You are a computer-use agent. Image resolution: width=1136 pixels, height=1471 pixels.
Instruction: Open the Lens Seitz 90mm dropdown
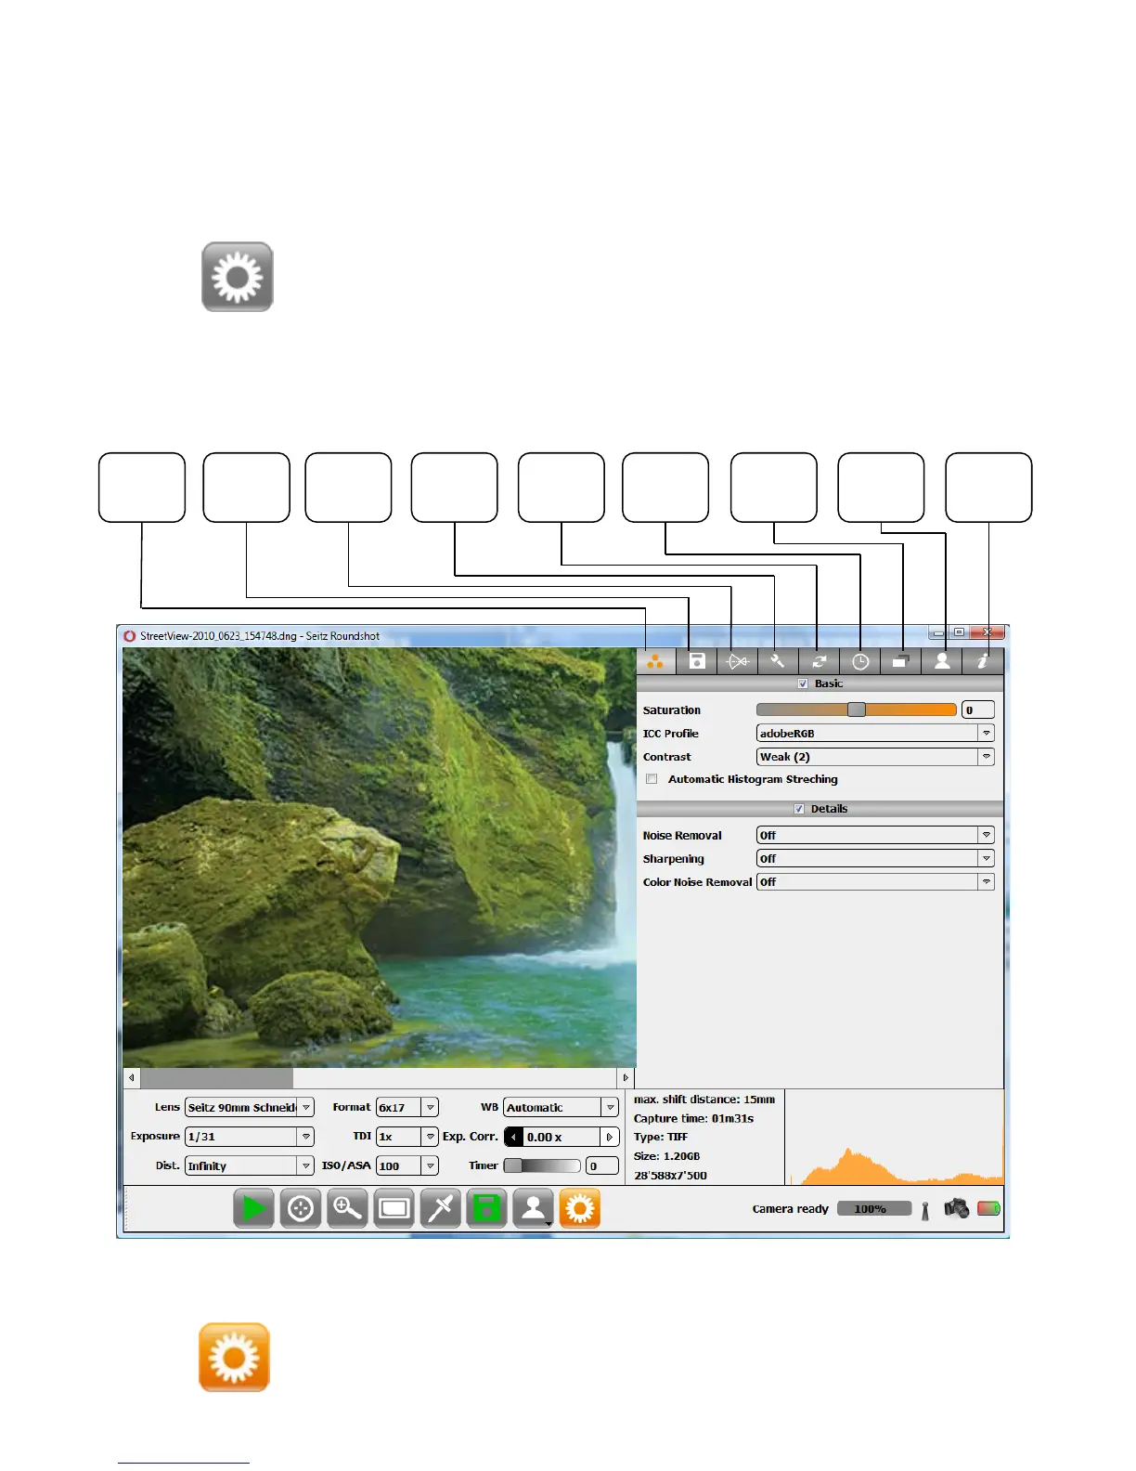click(250, 1107)
